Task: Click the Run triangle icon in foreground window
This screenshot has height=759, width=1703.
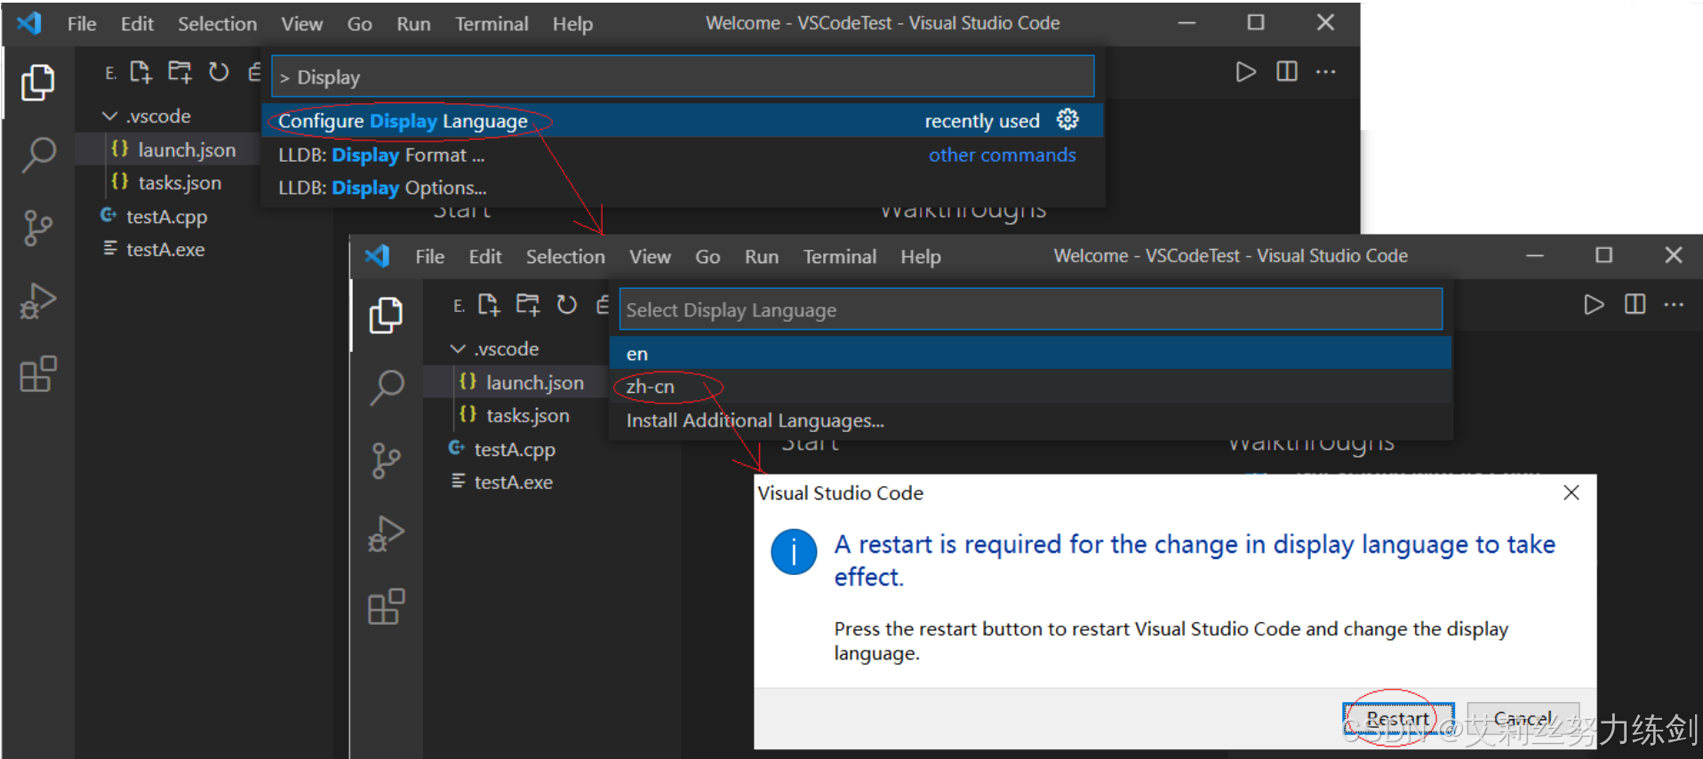Action: [x=1595, y=305]
